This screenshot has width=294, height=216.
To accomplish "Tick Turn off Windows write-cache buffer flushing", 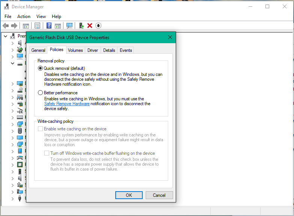I will point(47,153).
